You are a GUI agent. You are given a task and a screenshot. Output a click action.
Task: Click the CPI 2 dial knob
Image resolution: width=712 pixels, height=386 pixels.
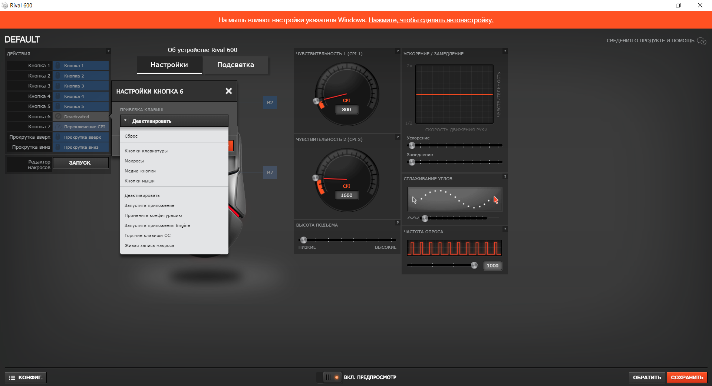[x=316, y=178]
